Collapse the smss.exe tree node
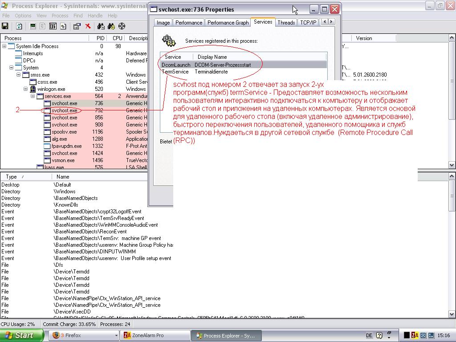Viewport: 456px width, 342px height. [19, 75]
